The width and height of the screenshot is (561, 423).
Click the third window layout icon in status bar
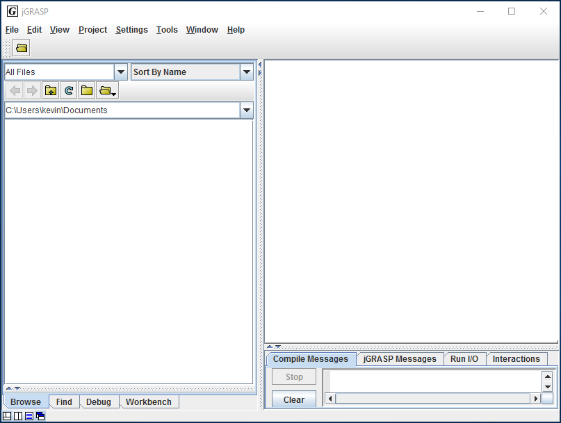(x=29, y=416)
